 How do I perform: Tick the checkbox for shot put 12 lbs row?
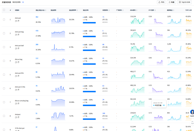[4, 88]
